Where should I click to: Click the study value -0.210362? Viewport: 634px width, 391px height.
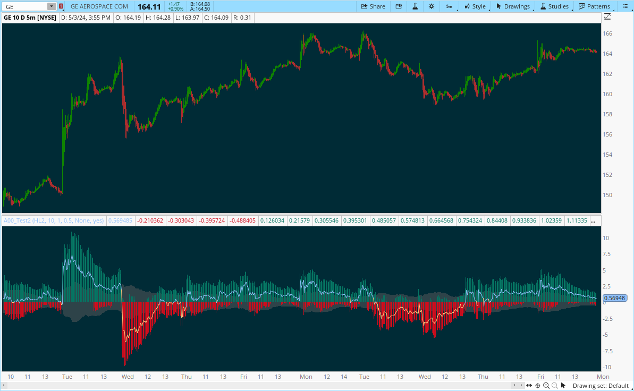point(150,221)
